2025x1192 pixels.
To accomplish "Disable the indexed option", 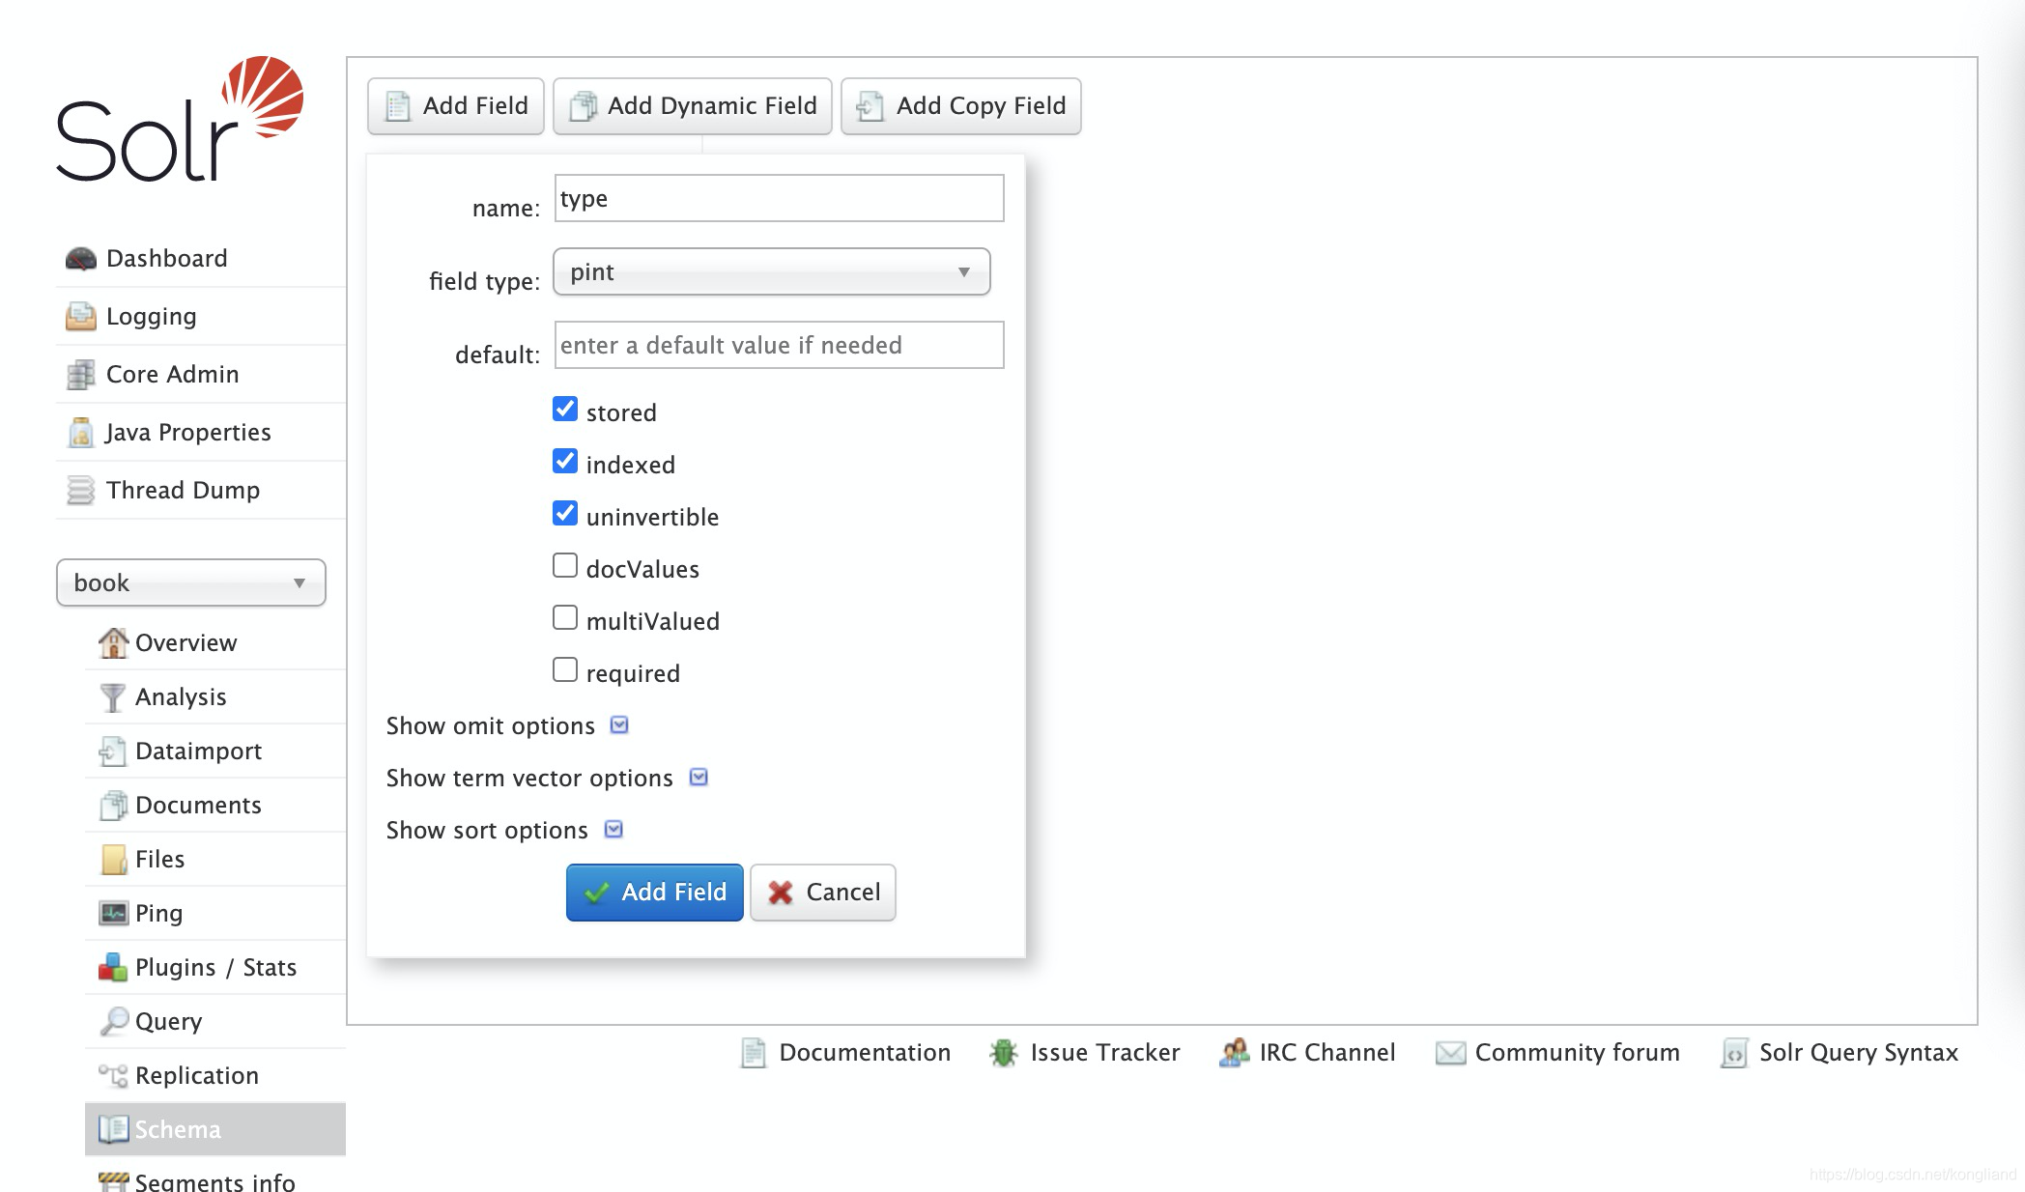I will pos(565,461).
